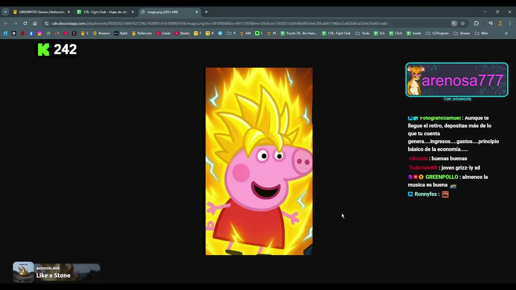Open the Puzzle 70.- Bo-Ham spreadsheet bookmark
Screen dimensions: 516x290
click(x=299, y=33)
